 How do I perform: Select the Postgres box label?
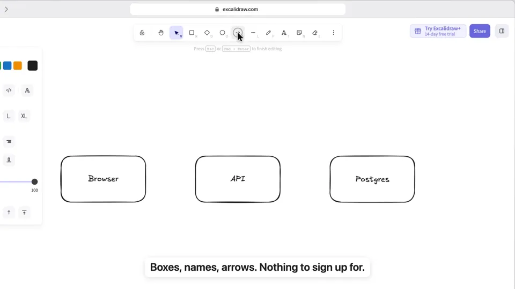372,179
